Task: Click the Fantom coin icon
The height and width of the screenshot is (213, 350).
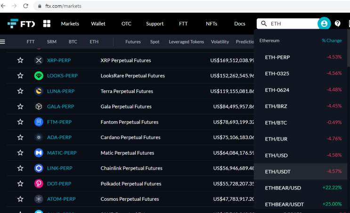Action: point(39,122)
